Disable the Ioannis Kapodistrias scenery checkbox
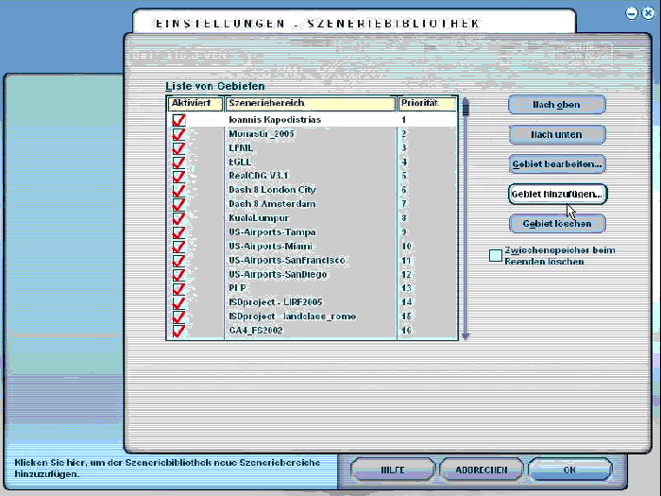661x496 pixels. (x=178, y=120)
